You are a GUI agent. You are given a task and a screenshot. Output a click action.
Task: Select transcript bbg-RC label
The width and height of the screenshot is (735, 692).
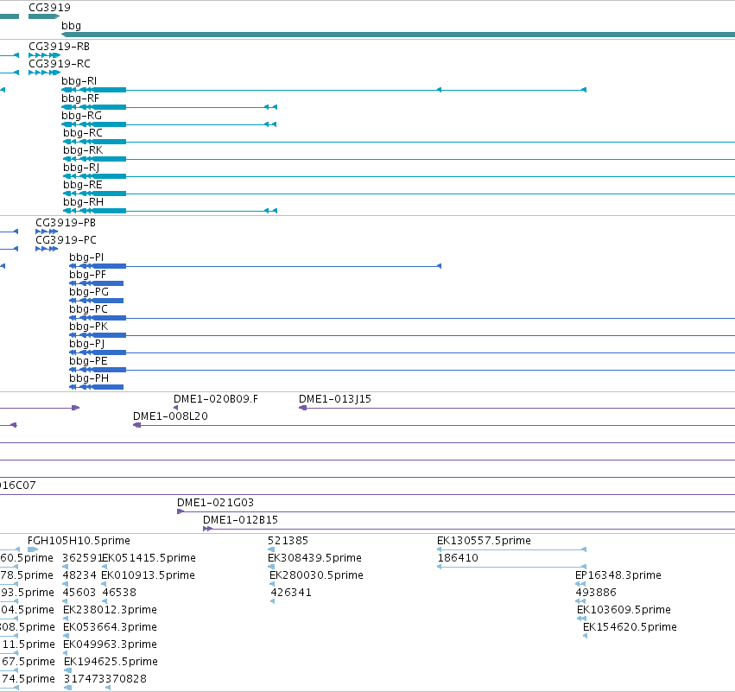(83, 133)
